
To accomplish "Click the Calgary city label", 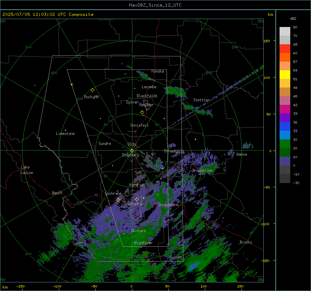I will [135, 203].
